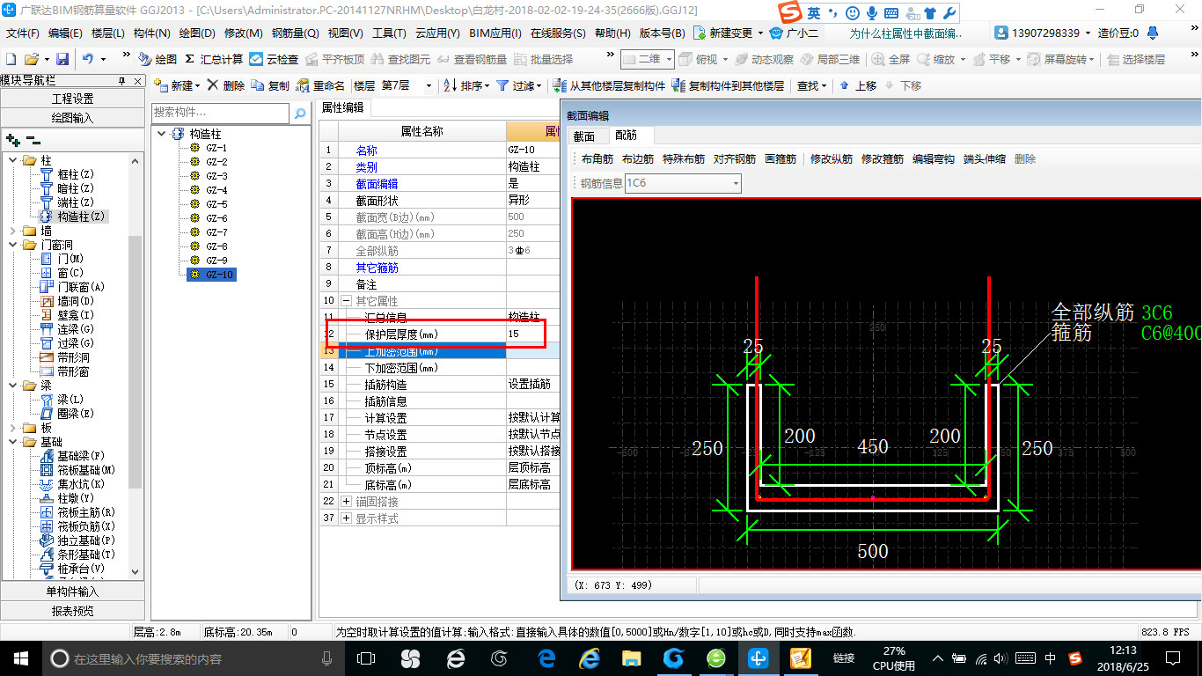Viewport: 1202px width, 676px height.
Task: Click the collapse-all minus icon in navigation
Action: coord(33,139)
